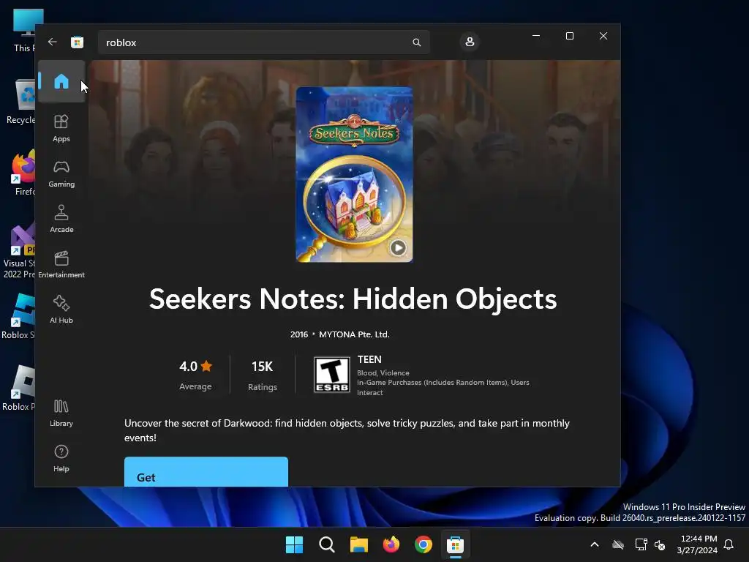Click the ESRB Teen rating badge
Image resolution: width=749 pixels, height=562 pixels.
point(332,375)
